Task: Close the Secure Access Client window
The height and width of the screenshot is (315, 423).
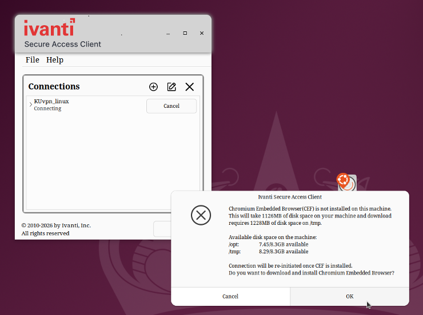Action: [202, 33]
